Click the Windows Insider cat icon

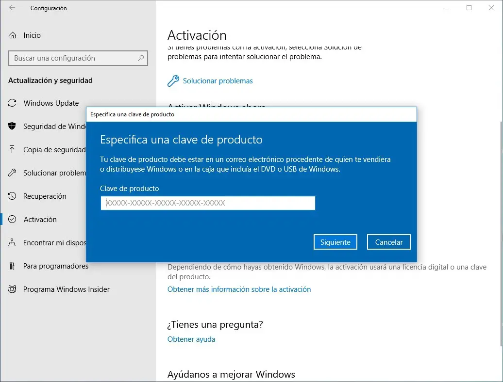(12, 289)
